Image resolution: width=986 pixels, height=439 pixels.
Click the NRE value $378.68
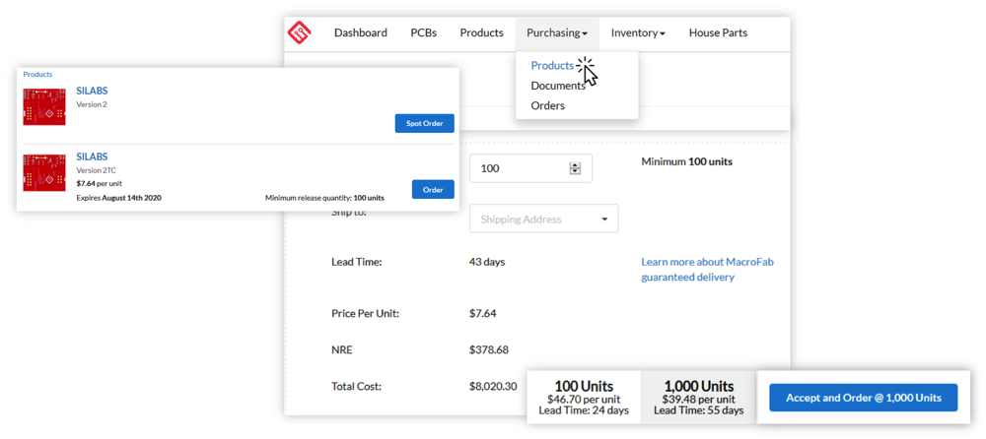tap(489, 349)
